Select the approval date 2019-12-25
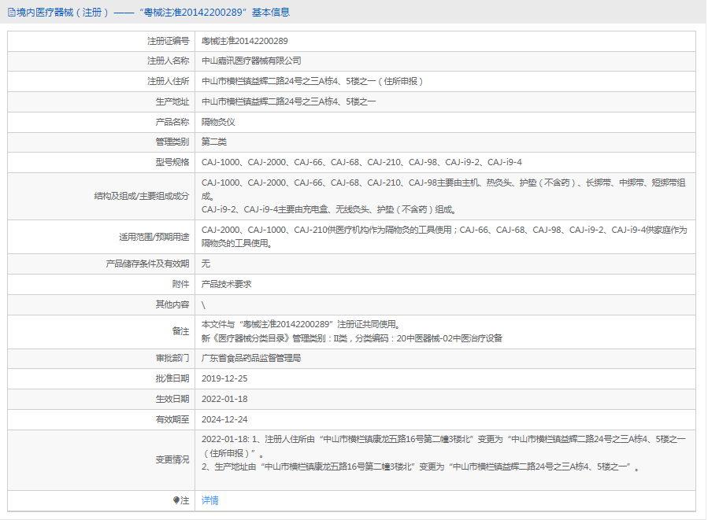This screenshot has height=520, width=708. tap(224, 379)
